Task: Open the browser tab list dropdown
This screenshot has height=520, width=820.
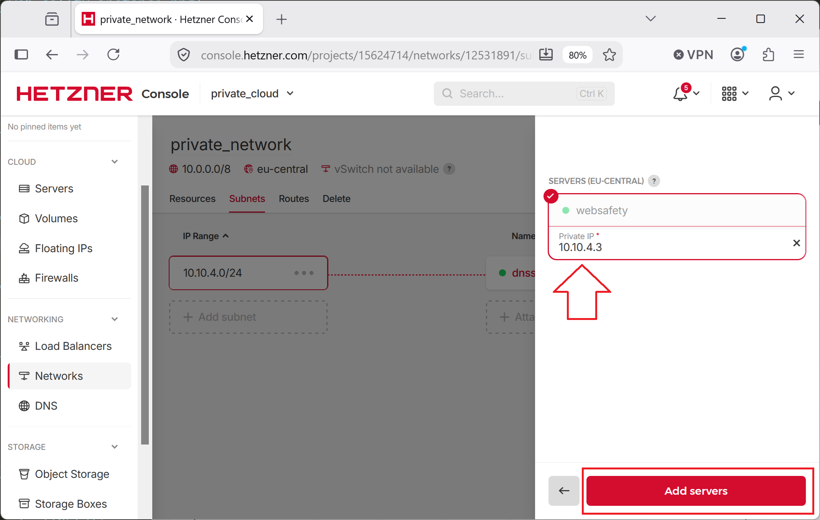Action: point(650,19)
